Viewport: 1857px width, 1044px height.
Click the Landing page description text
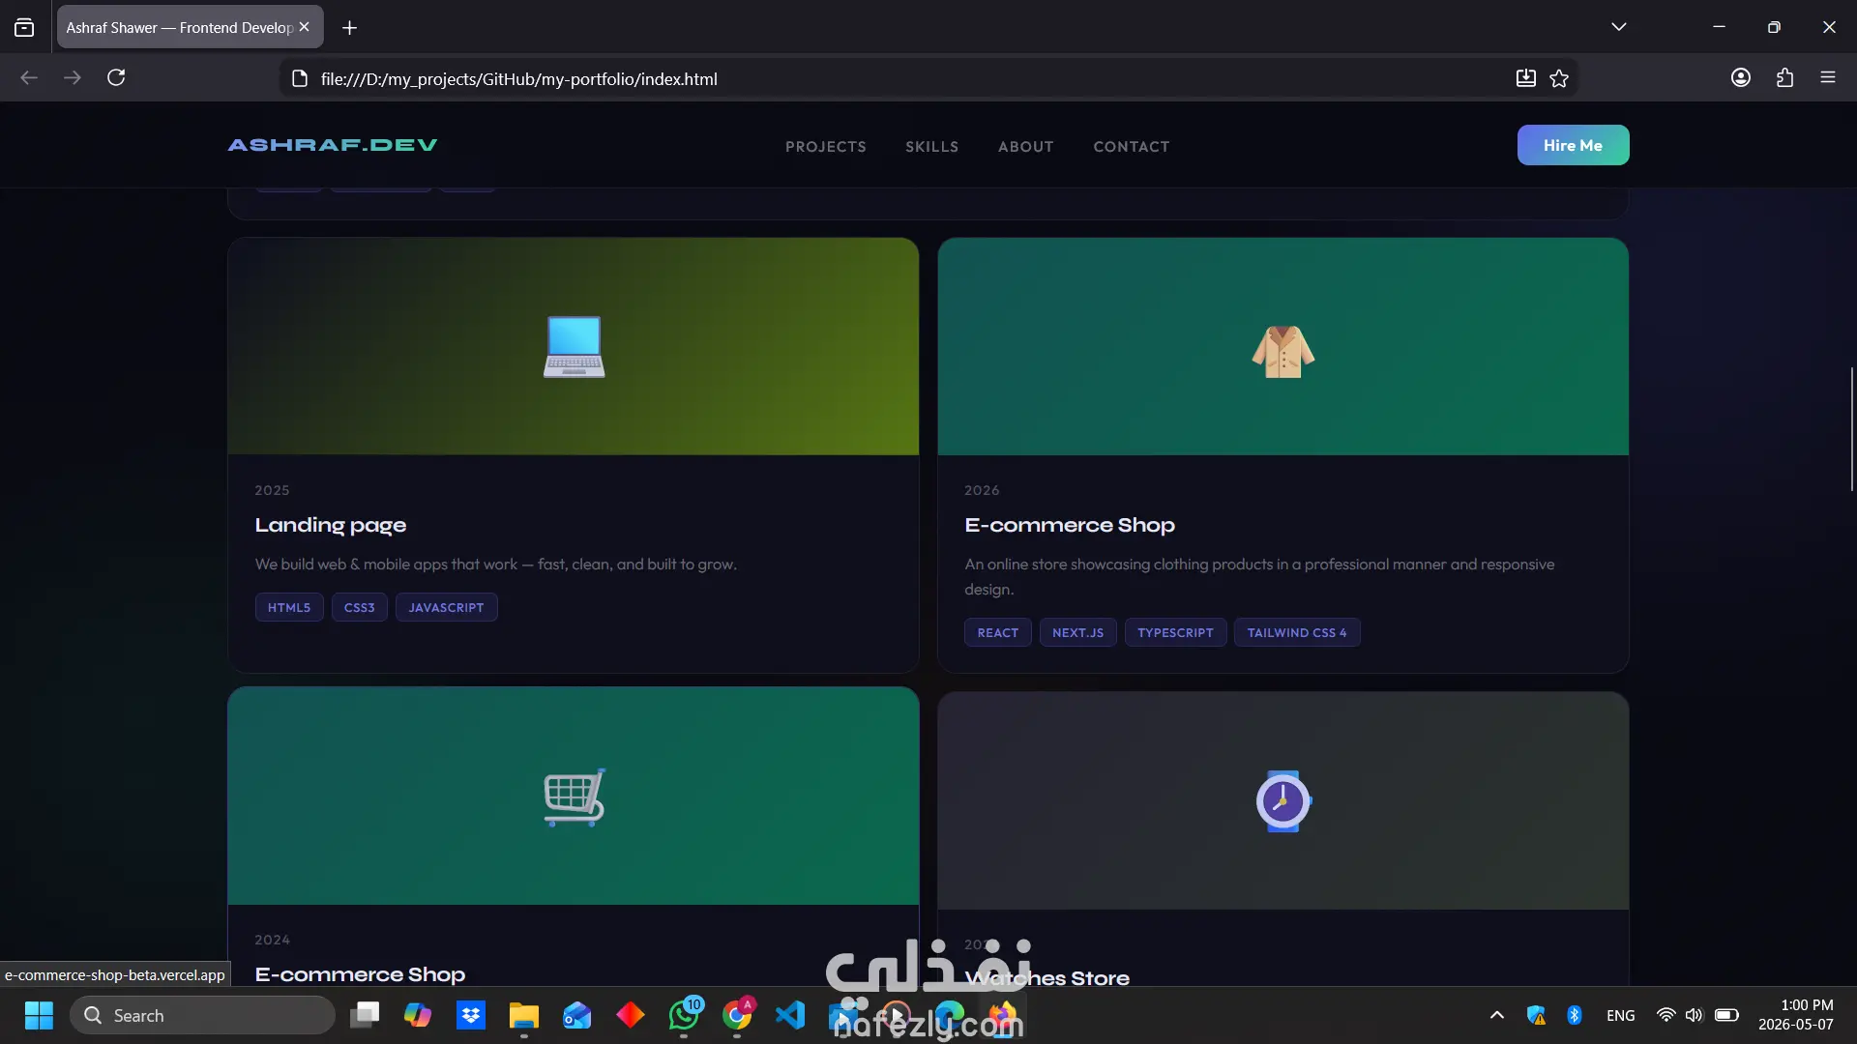coord(496,565)
